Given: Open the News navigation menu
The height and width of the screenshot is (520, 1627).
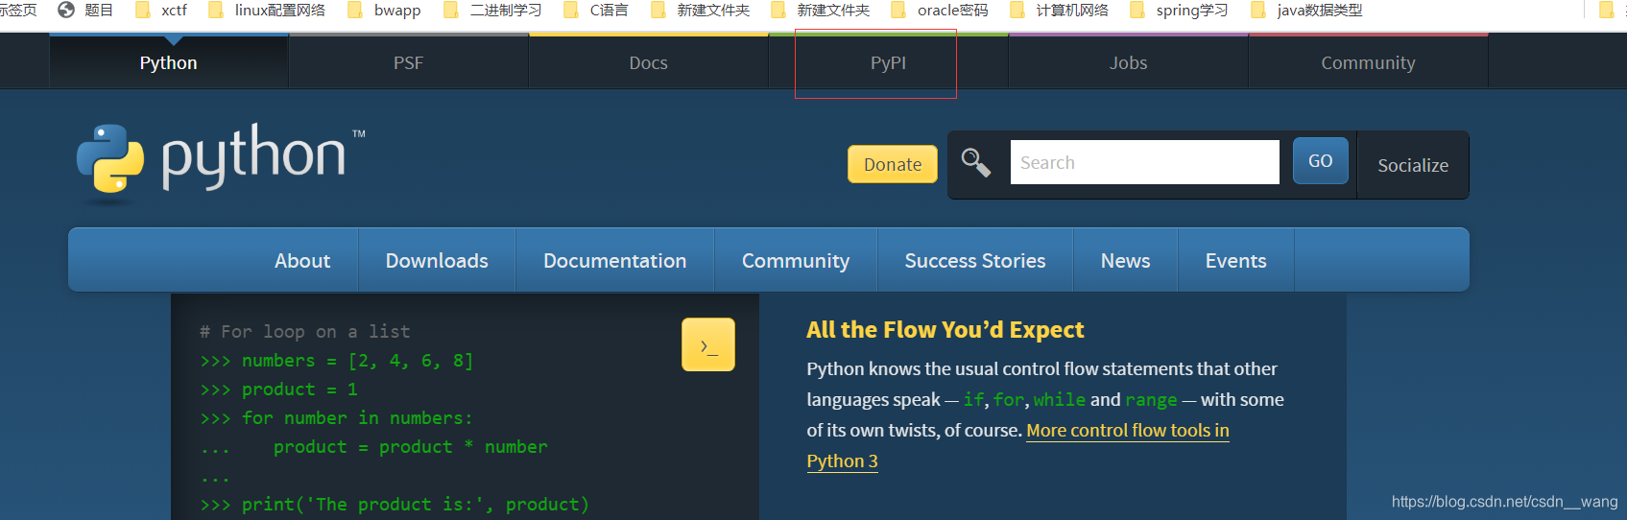Looking at the screenshot, I should [x=1126, y=260].
